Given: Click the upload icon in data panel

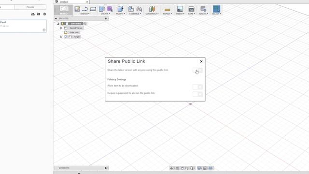Looking at the screenshot, I should click(33, 14).
